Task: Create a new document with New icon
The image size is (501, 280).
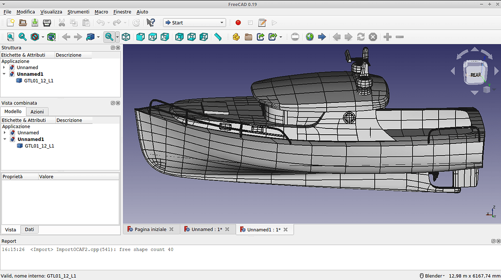Action: [x=11, y=23]
